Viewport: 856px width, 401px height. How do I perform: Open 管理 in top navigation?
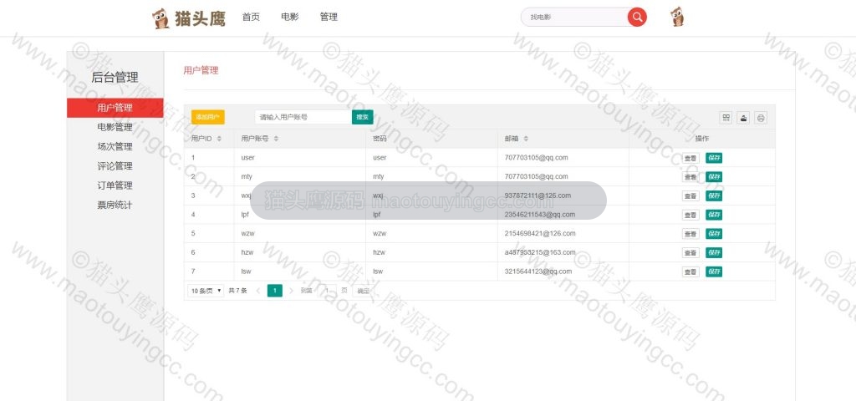(329, 17)
